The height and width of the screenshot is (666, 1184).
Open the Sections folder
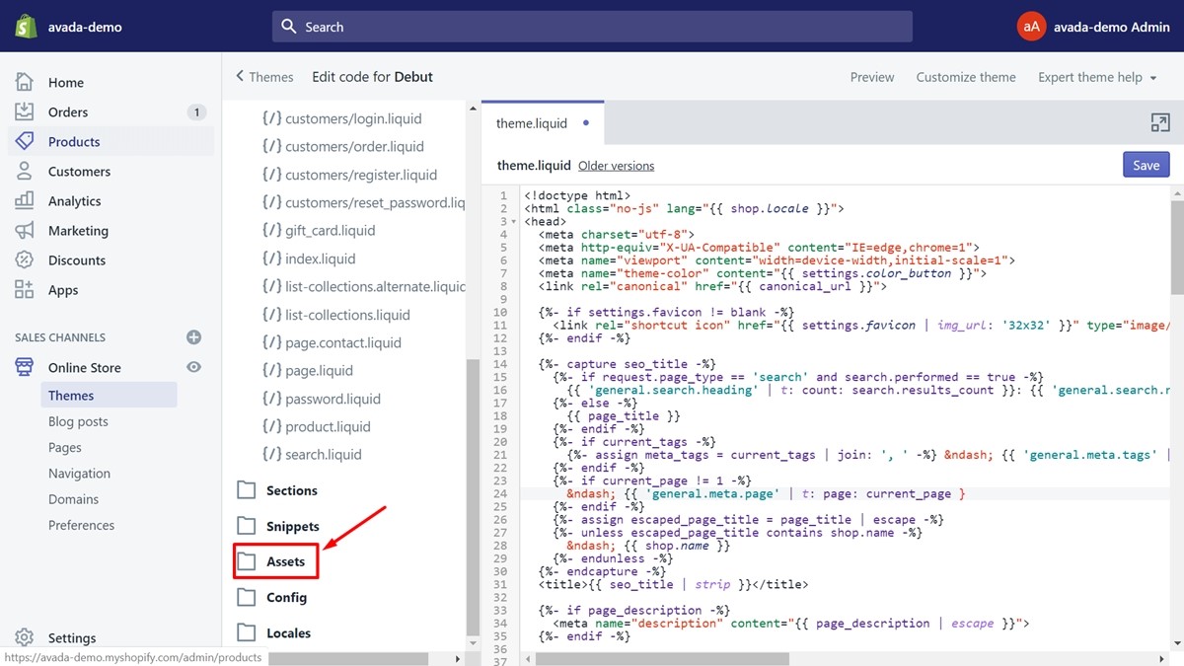pyautogui.click(x=292, y=490)
